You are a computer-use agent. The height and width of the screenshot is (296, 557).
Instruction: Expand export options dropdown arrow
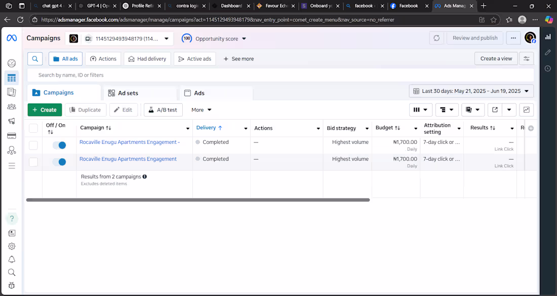point(509,110)
